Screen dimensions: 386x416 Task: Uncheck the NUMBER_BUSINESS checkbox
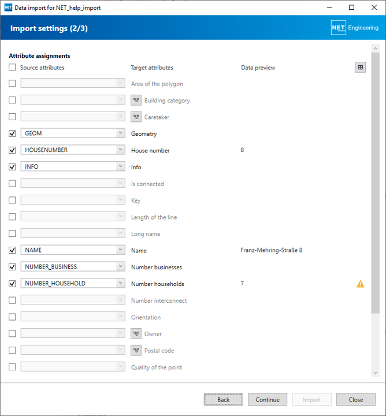point(13,267)
